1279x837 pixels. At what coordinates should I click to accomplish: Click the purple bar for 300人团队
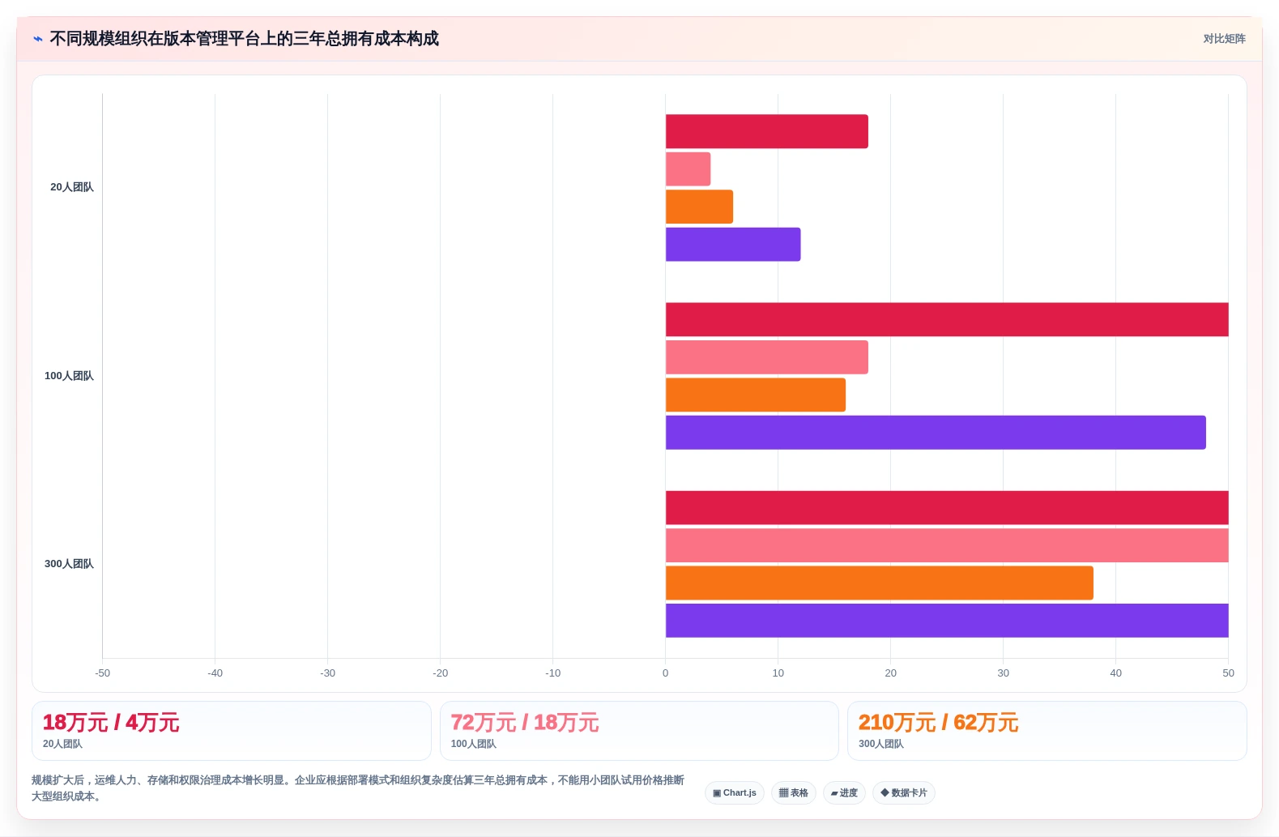(x=947, y=621)
